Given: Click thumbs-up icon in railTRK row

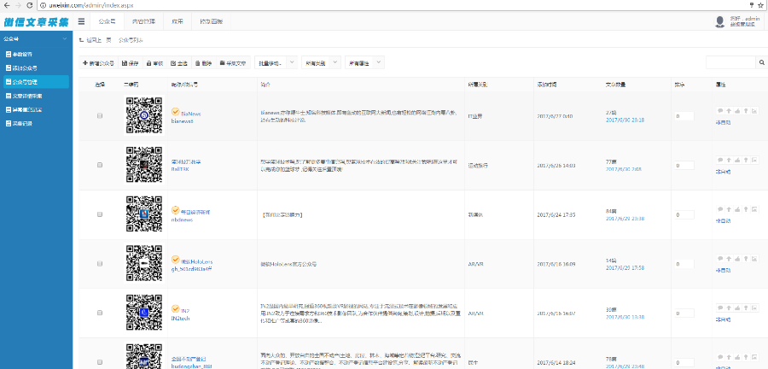Looking at the screenshot, I should click(737, 160).
